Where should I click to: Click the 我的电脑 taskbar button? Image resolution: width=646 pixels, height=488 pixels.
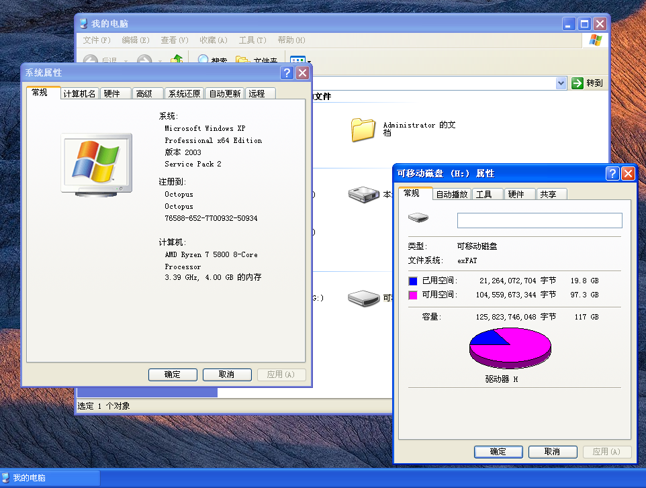click(x=50, y=478)
